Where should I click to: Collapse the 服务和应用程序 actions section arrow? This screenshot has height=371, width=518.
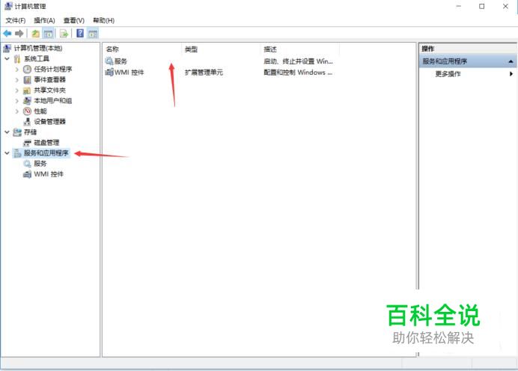511,61
